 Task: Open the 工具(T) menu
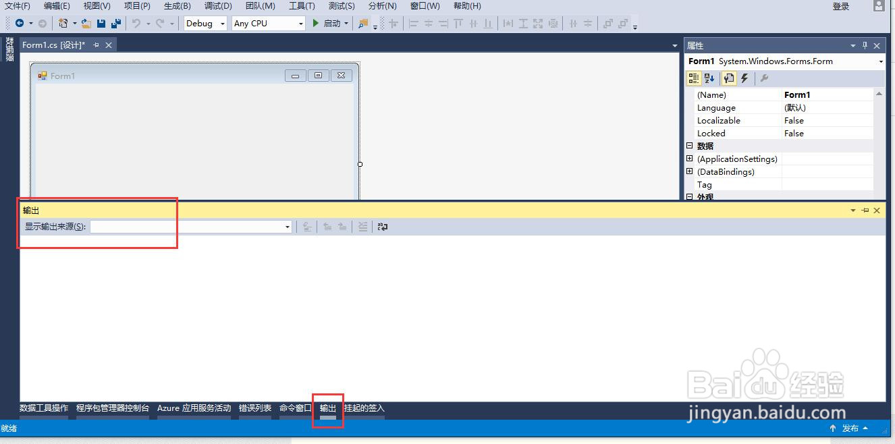[x=302, y=6]
